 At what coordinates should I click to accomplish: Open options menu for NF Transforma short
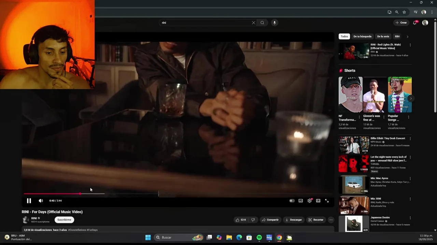click(359, 117)
